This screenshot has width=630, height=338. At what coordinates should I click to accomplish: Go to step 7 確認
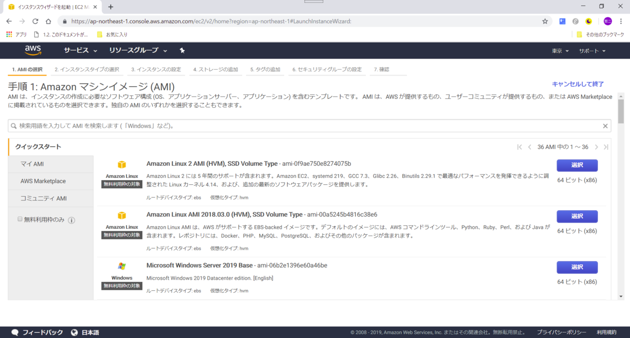pyautogui.click(x=382, y=69)
